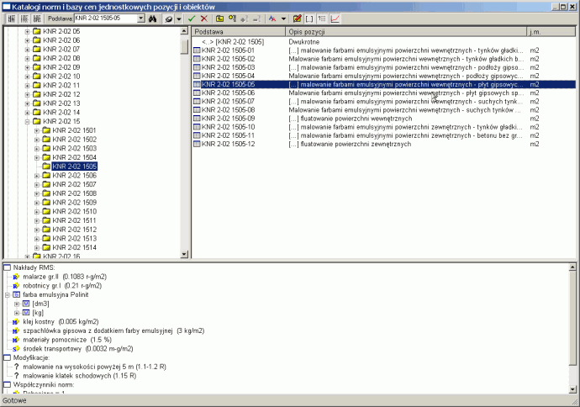Screen dimensions: 580x407
Task: Toggle the Nakłady RMS checkbox
Action: 7,267
